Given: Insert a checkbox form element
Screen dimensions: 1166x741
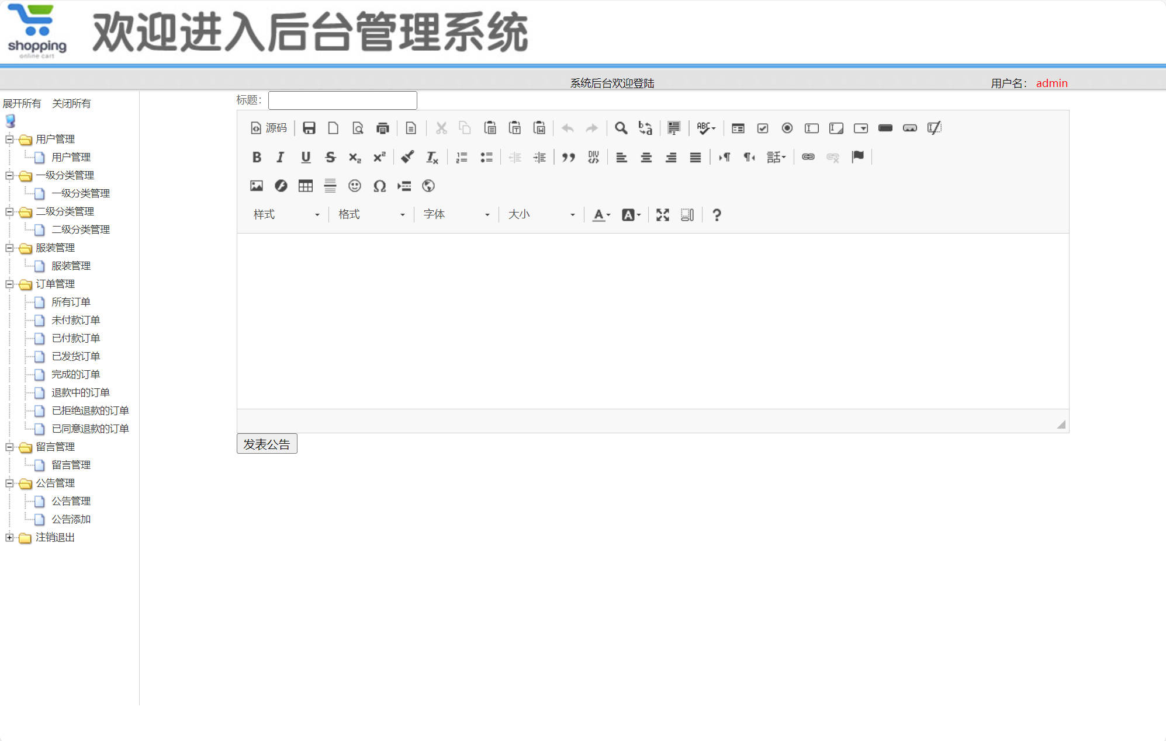Looking at the screenshot, I should click(762, 128).
